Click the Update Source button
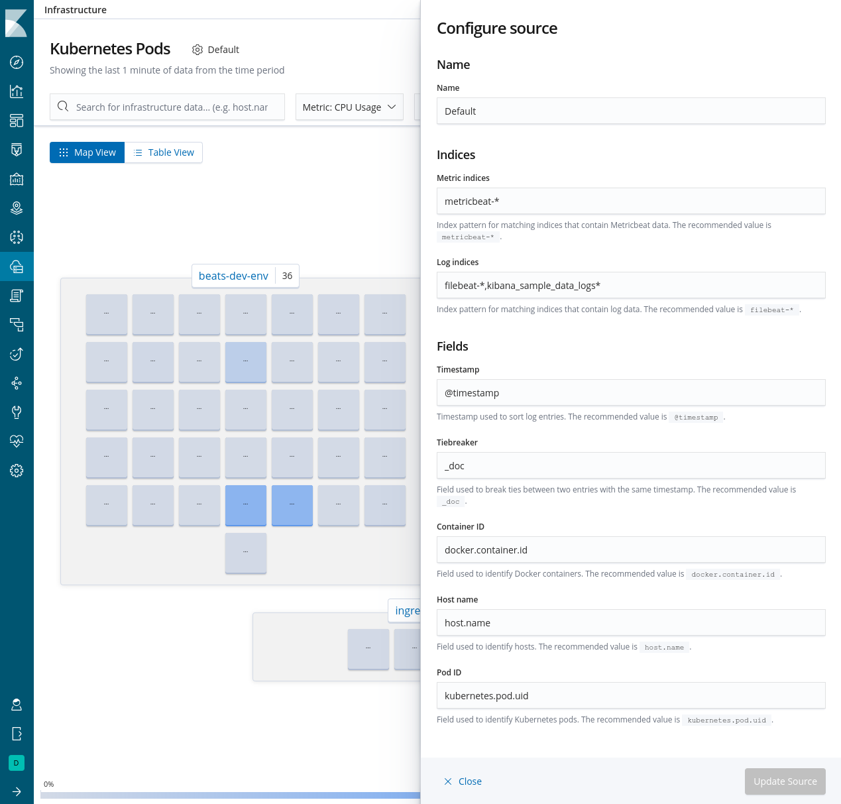This screenshot has width=841, height=804. click(x=785, y=781)
